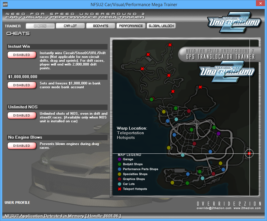The image size is (267, 221).
Task: Click the User Profile label
Action: [x=17, y=203]
